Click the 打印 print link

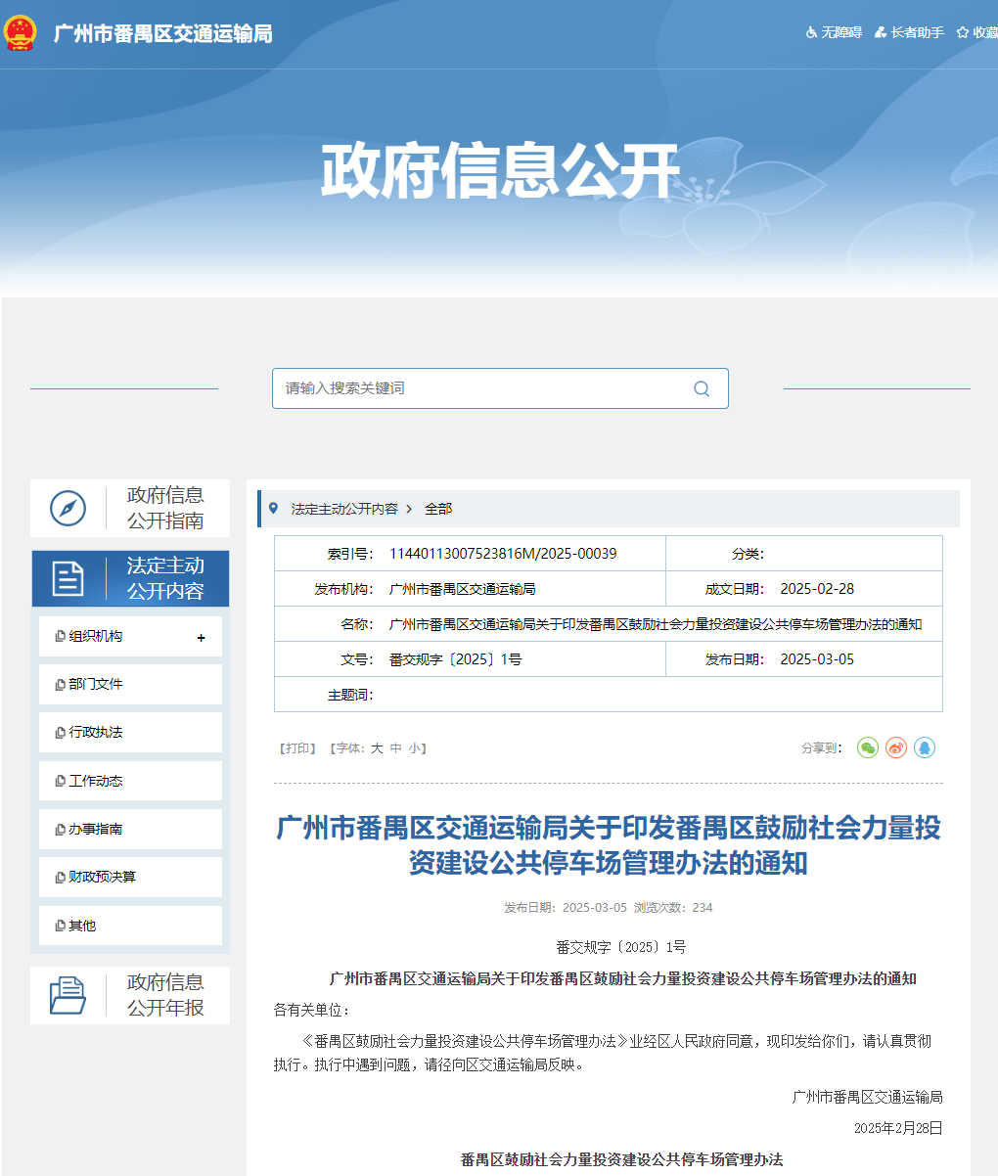[297, 748]
